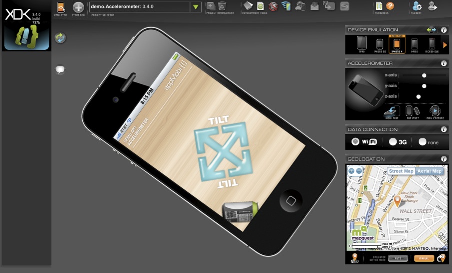Click the blue refresh emulator icon

coord(60,38)
